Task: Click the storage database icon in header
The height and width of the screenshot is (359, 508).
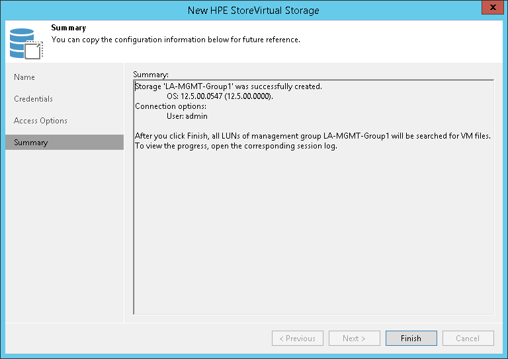Action: coord(26,44)
